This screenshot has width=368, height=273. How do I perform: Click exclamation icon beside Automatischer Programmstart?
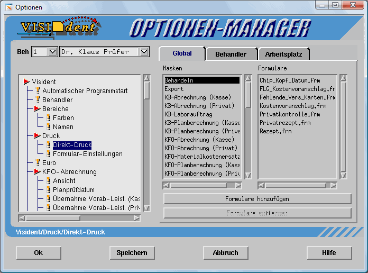pyautogui.click(x=38, y=90)
